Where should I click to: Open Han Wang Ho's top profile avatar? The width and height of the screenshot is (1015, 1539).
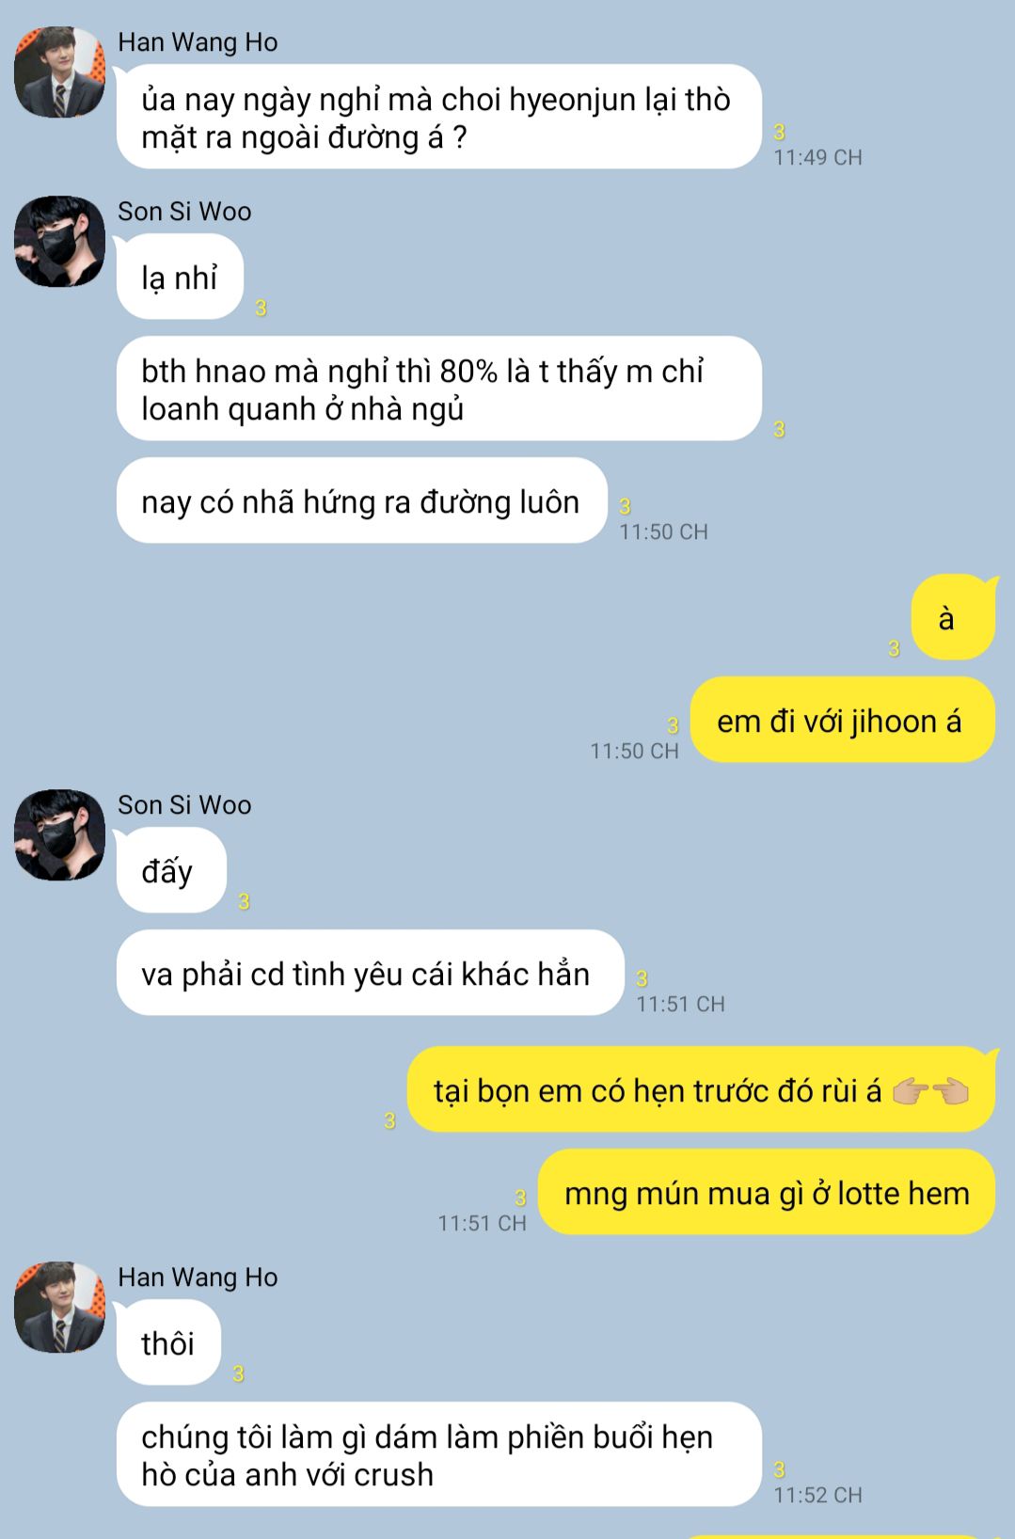pyautogui.click(x=59, y=72)
